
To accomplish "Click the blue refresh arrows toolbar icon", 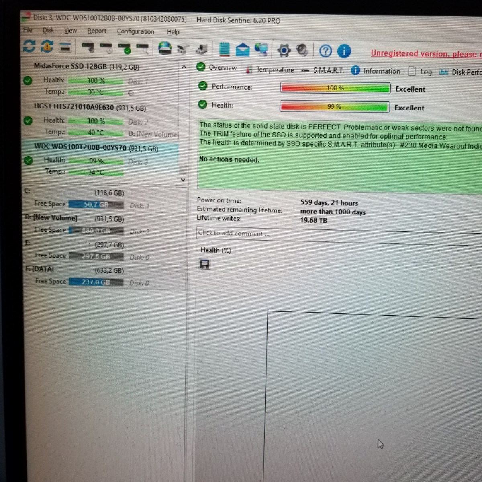I will 29,46.
